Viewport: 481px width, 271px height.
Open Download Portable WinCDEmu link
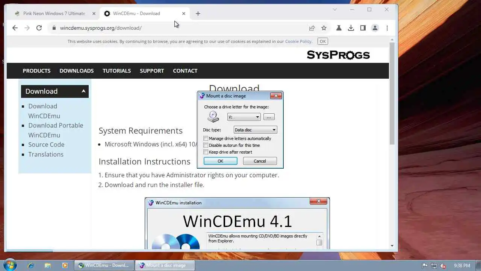[x=56, y=130]
